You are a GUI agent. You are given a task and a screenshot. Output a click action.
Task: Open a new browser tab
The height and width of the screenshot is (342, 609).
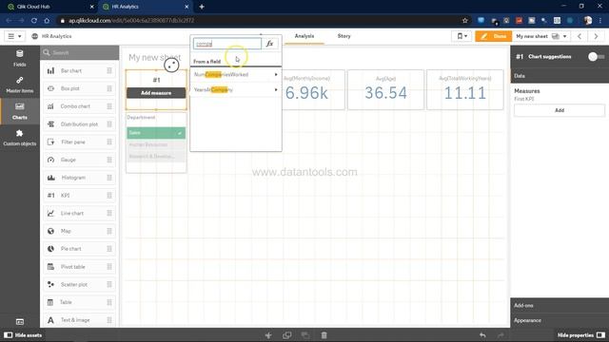[x=202, y=7]
